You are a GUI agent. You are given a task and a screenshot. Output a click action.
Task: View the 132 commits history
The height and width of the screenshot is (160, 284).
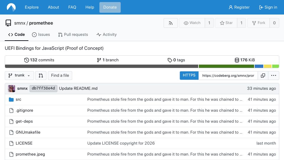[39, 60]
